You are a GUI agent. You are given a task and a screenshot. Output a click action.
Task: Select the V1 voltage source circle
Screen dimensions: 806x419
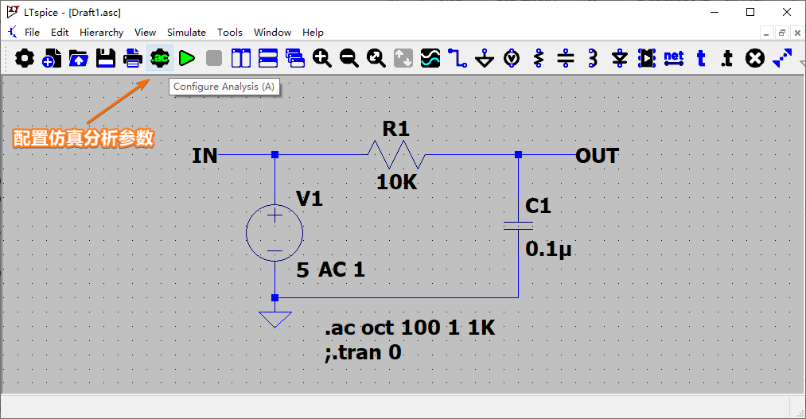click(275, 233)
